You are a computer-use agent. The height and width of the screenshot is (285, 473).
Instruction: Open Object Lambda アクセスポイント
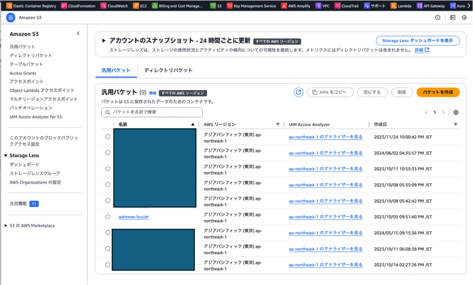click(42, 90)
